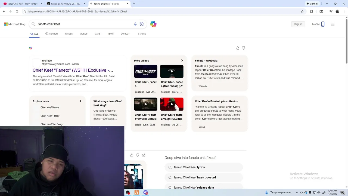
Task: Open the Chief Keef 1 Hour suggestion
Action: (x=50, y=116)
